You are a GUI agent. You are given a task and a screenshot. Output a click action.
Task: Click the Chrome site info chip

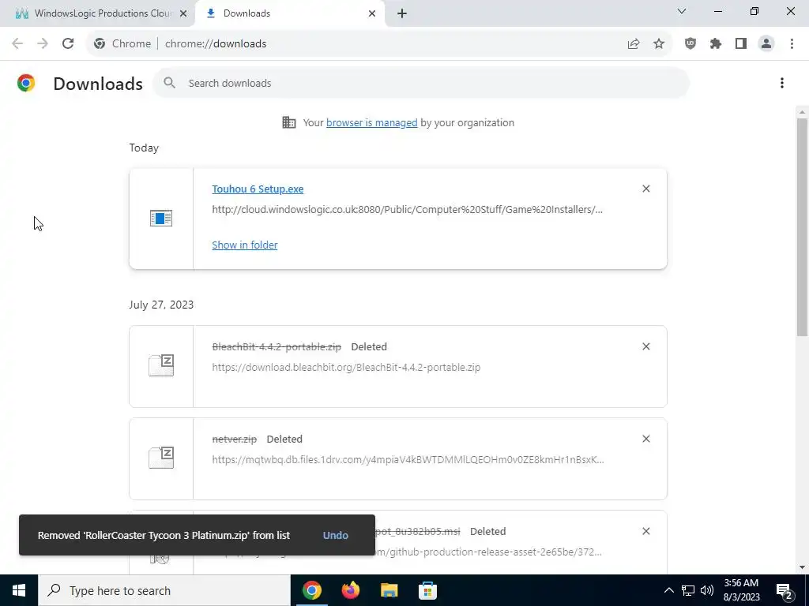[x=122, y=44]
